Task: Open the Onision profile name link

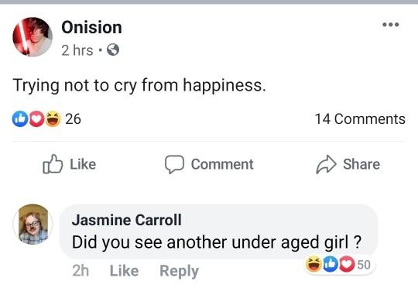Action: [x=91, y=27]
